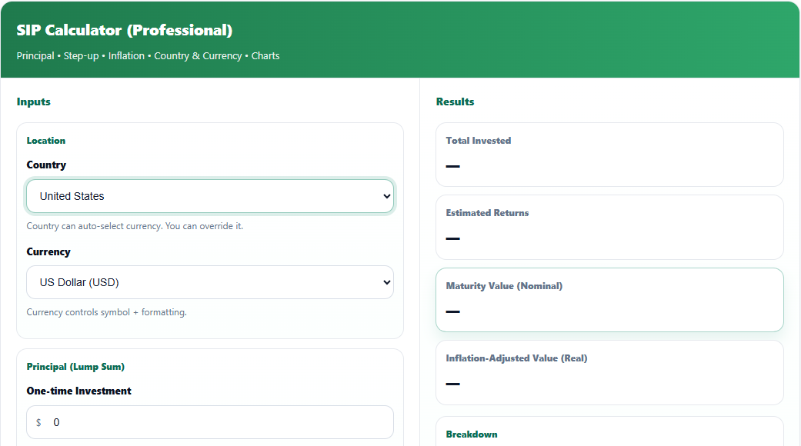The image size is (801, 446).
Task: Click the dollar symbol in the investment field
Action: pyautogui.click(x=38, y=422)
